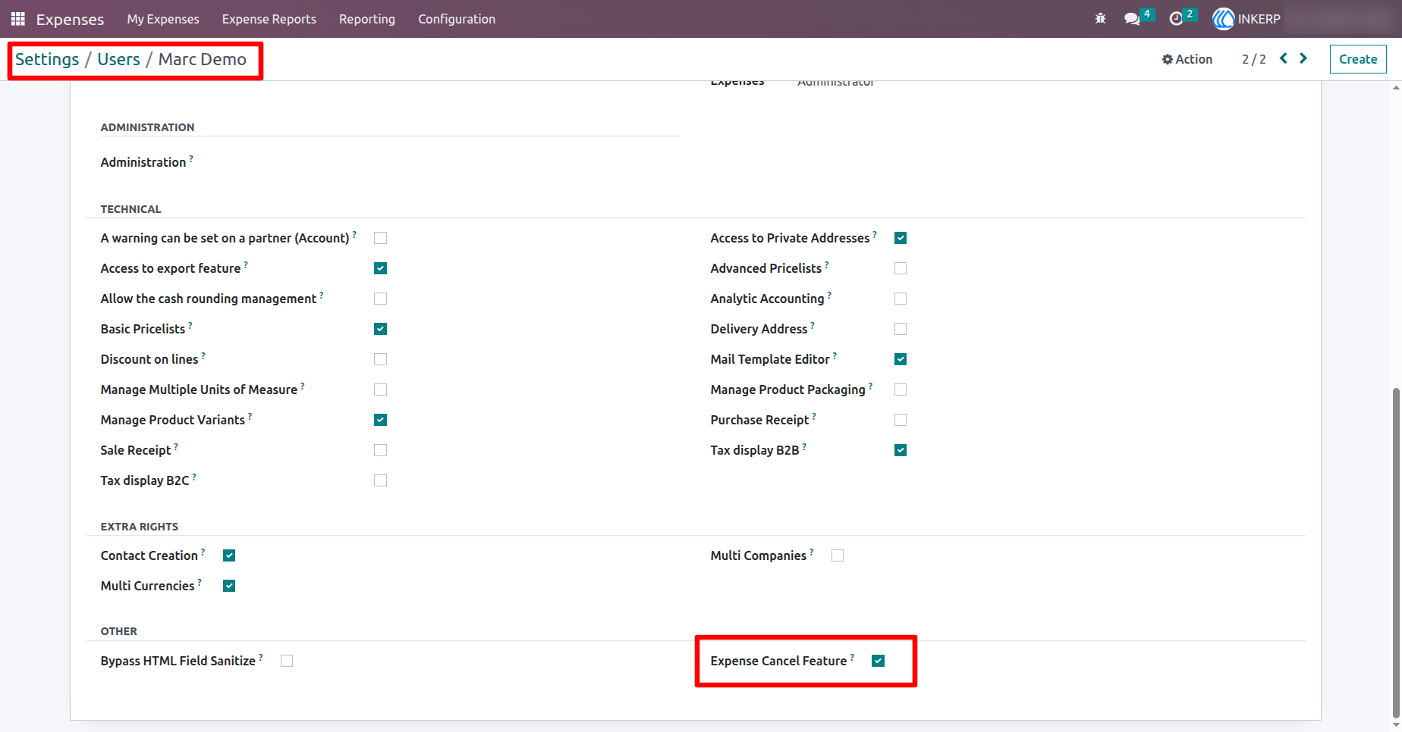
Task: Open the conversations chat icon
Action: click(x=1132, y=19)
